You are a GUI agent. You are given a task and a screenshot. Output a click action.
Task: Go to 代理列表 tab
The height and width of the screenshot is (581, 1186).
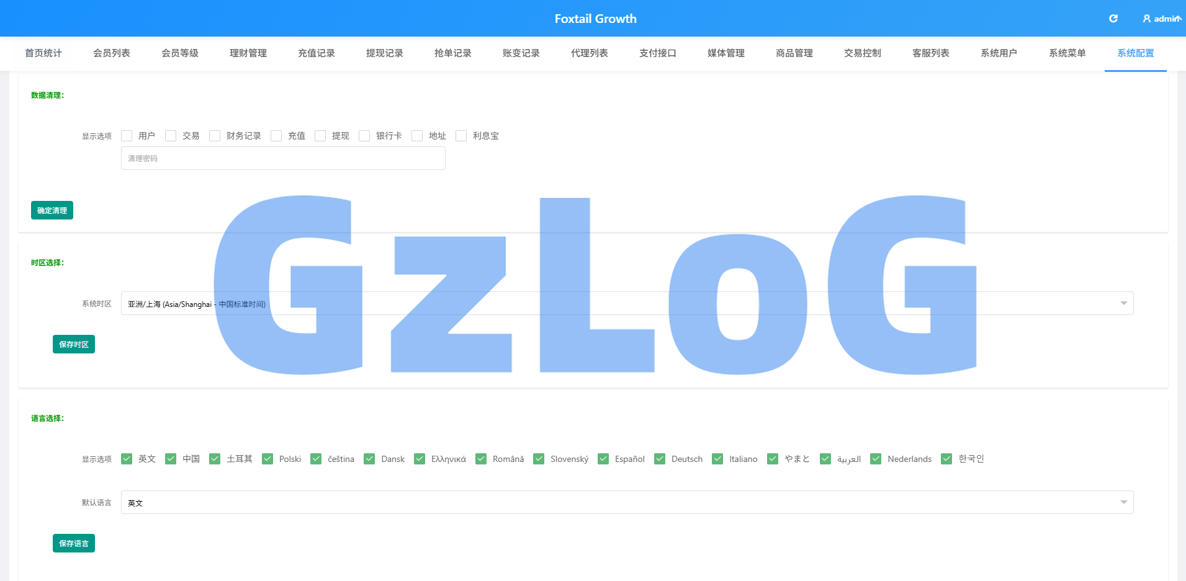point(590,53)
